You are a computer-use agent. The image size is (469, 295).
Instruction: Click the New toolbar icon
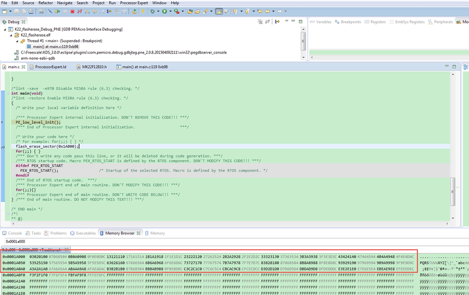point(5,11)
